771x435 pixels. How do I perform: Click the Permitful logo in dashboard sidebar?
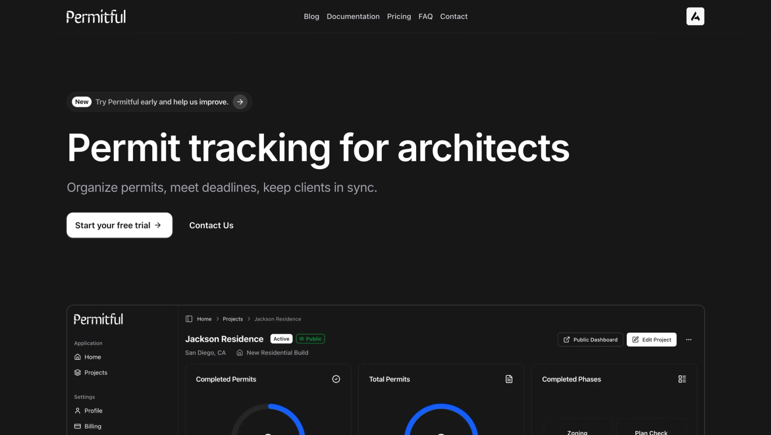click(98, 319)
